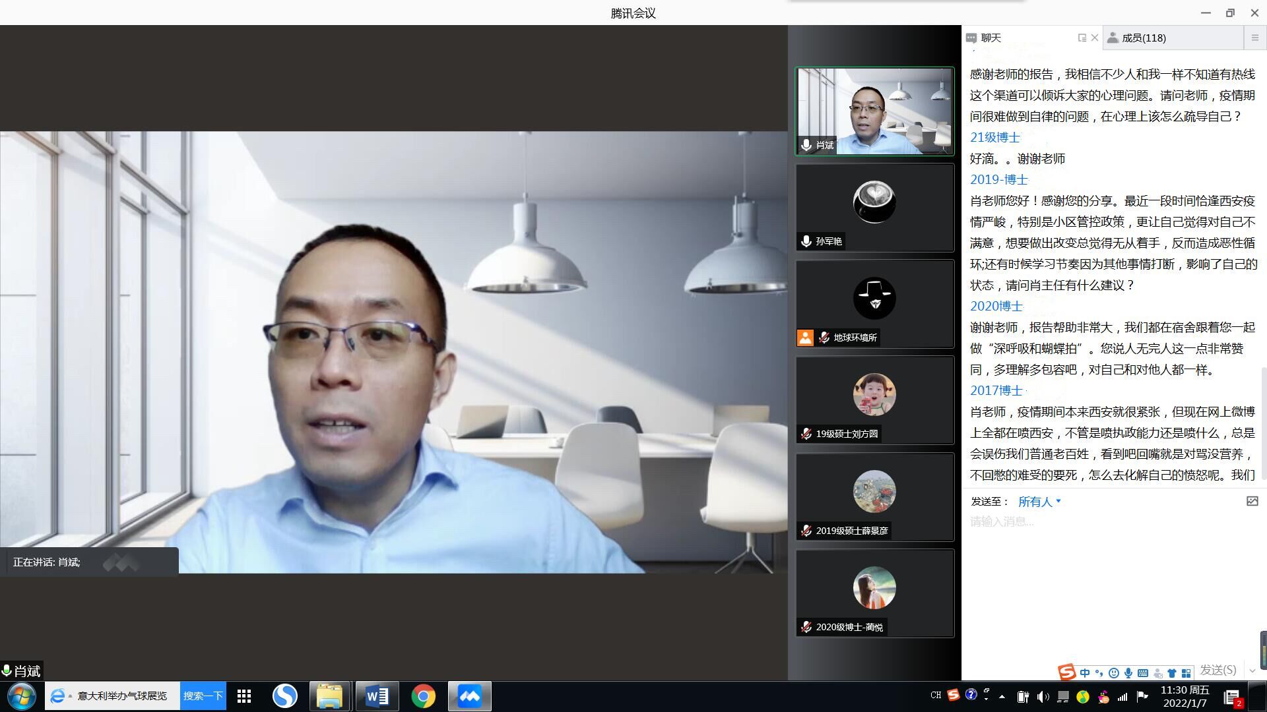
Task: Click 搜索一下 search button in taskbar
Action: (x=203, y=696)
